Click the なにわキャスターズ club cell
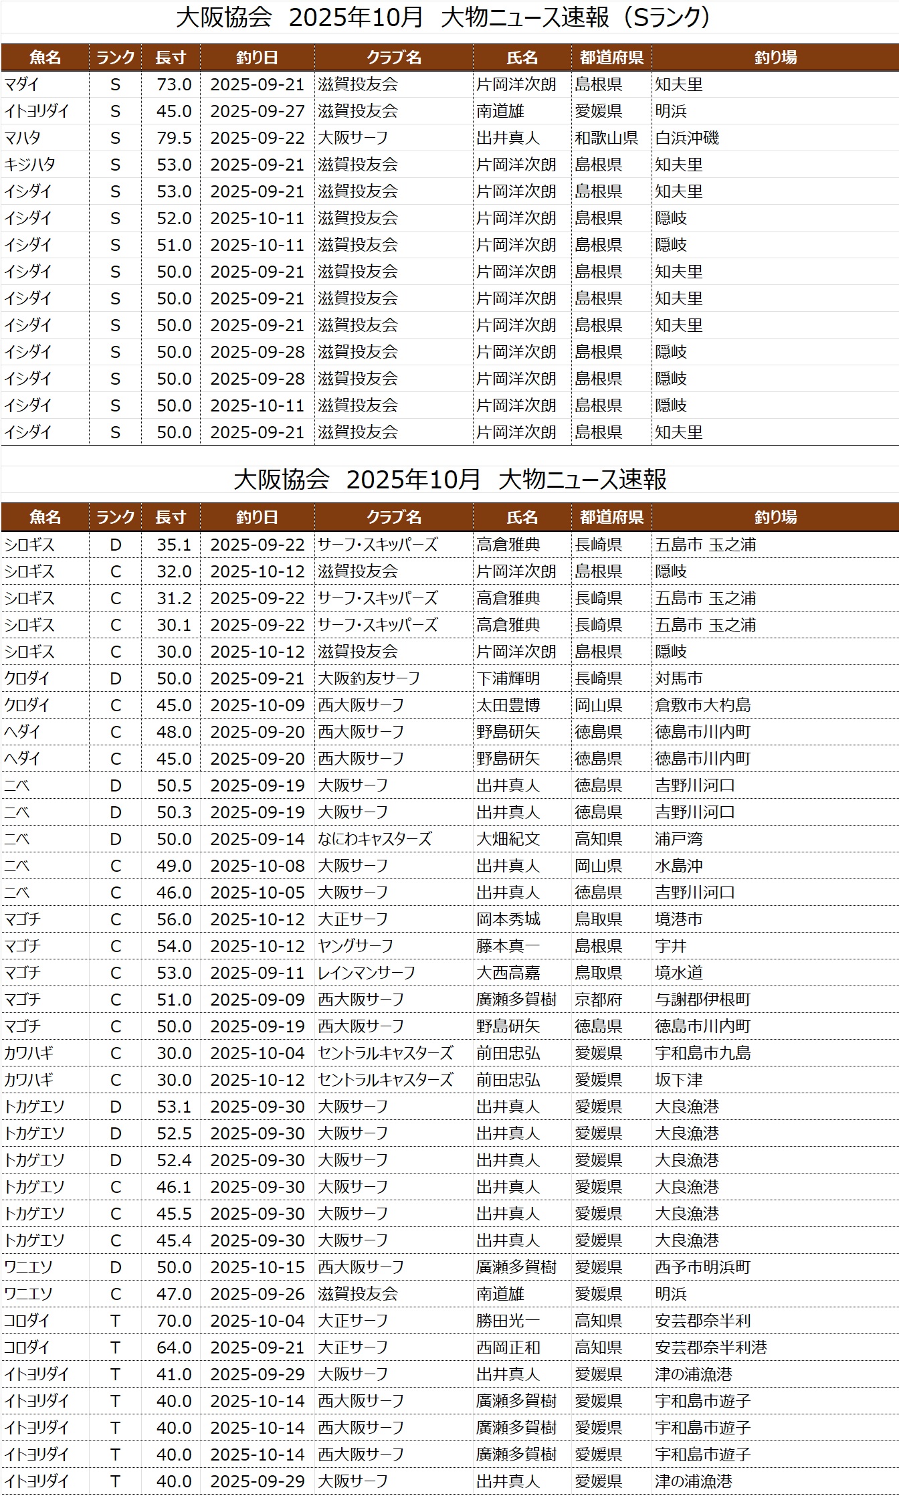899x1496 pixels. (375, 839)
